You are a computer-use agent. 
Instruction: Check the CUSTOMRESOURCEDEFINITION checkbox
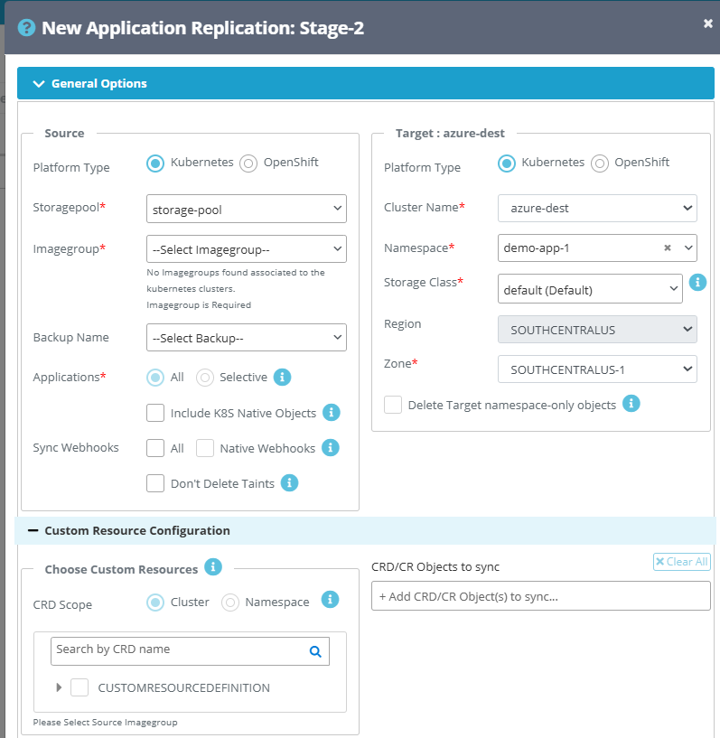[79, 687]
